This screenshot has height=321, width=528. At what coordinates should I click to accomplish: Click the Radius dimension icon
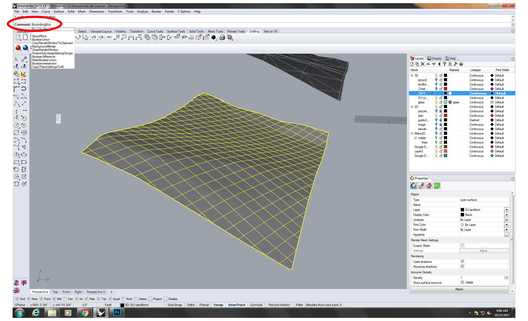(x=93, y=38)
